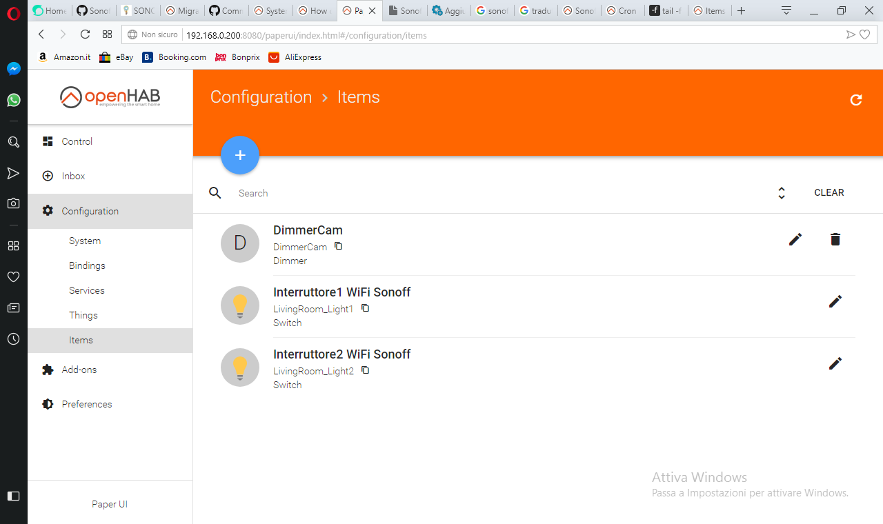Open the Things configuration page
Image resolution: width=883 pixels, height=524 pixels.
(83, 315)
